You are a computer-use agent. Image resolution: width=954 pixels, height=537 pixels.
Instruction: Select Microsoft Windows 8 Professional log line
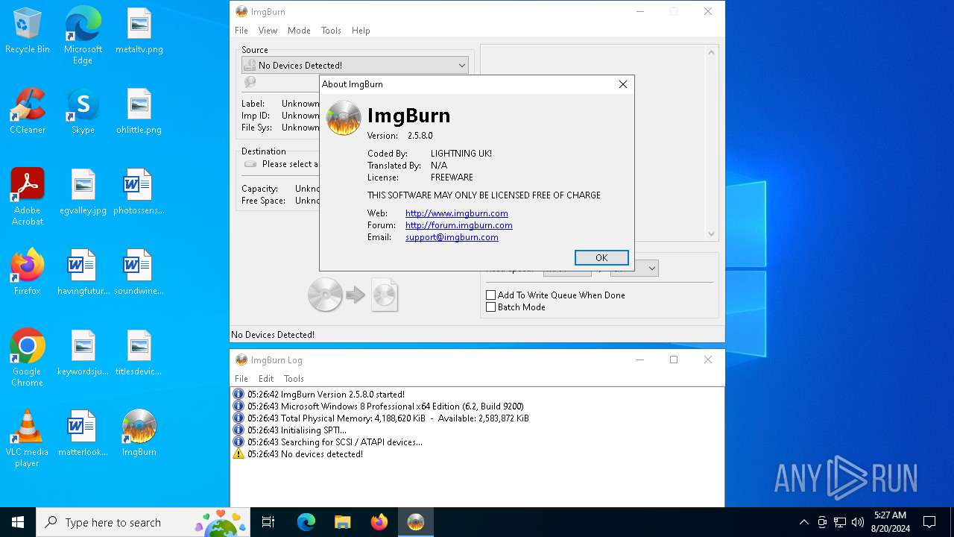pos(385,406)
